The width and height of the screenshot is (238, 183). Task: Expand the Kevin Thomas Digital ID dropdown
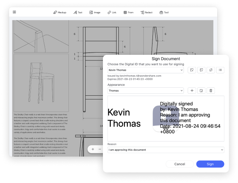[x=146, y=70]
